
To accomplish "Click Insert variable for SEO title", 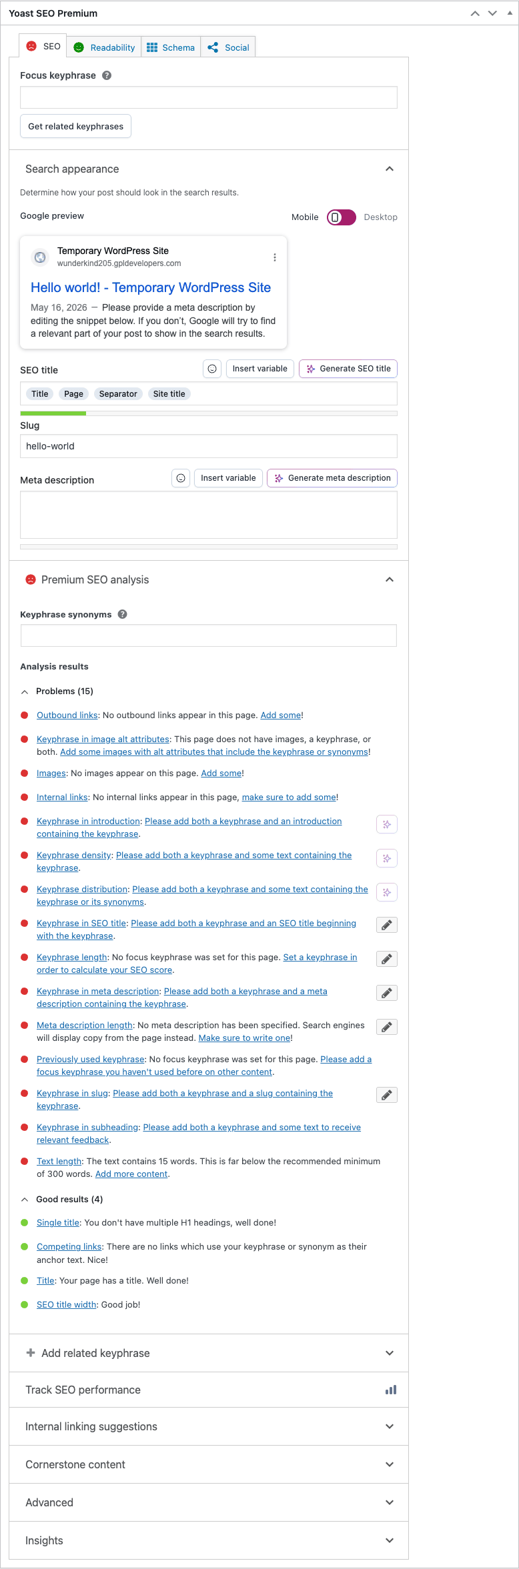I will click(260, 369).
